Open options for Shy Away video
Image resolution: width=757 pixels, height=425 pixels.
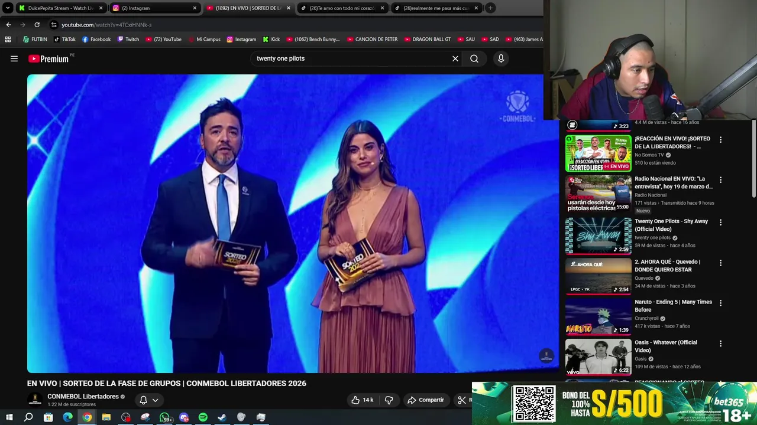[720, 223]
